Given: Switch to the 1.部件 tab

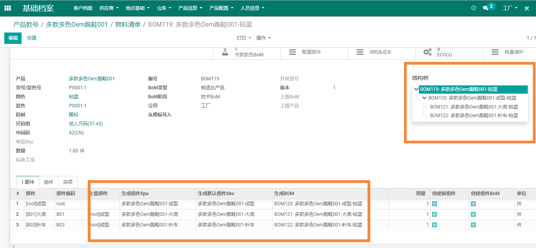Looking at the screenshot, I should (27, 182).
